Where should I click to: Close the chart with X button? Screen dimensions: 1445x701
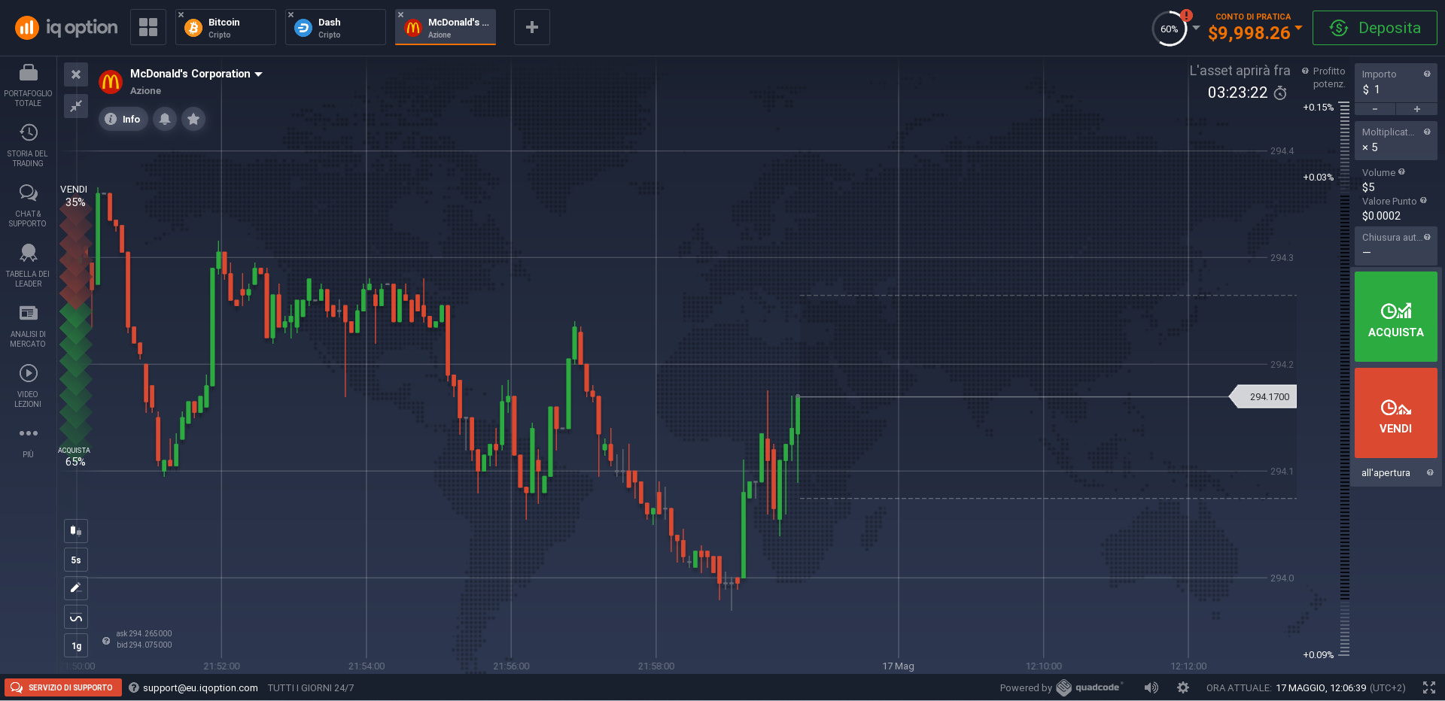[76, 74]
